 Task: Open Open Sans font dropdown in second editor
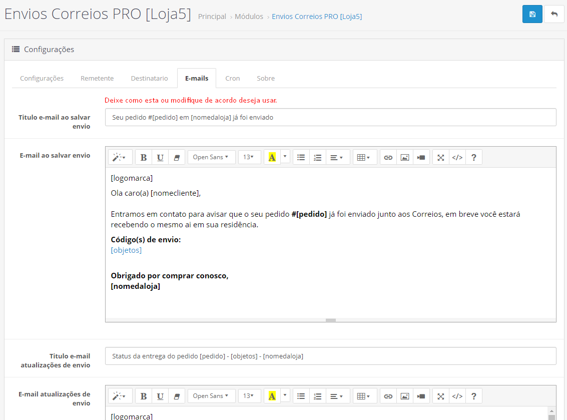[211, 396]
